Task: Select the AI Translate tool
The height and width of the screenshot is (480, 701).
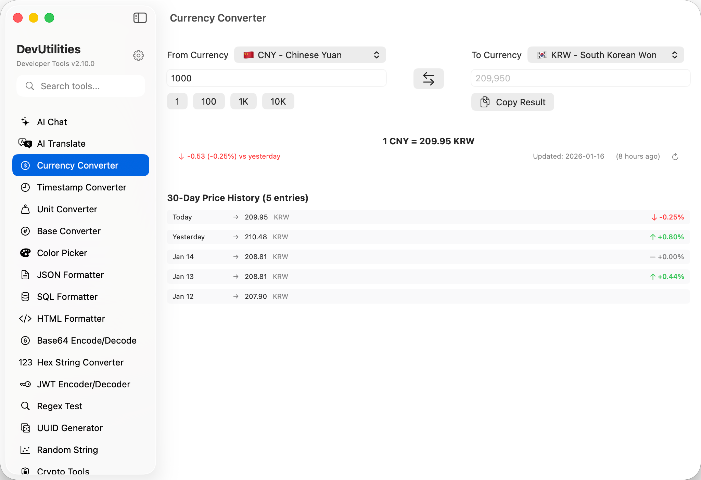Action: (x=61, y=143)
